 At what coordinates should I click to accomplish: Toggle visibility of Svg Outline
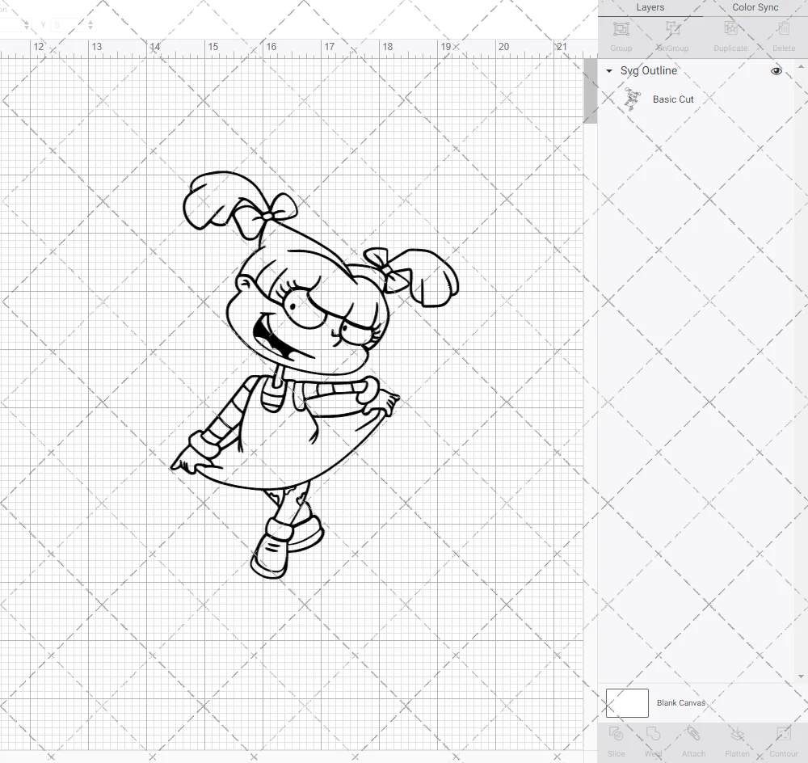776,70
